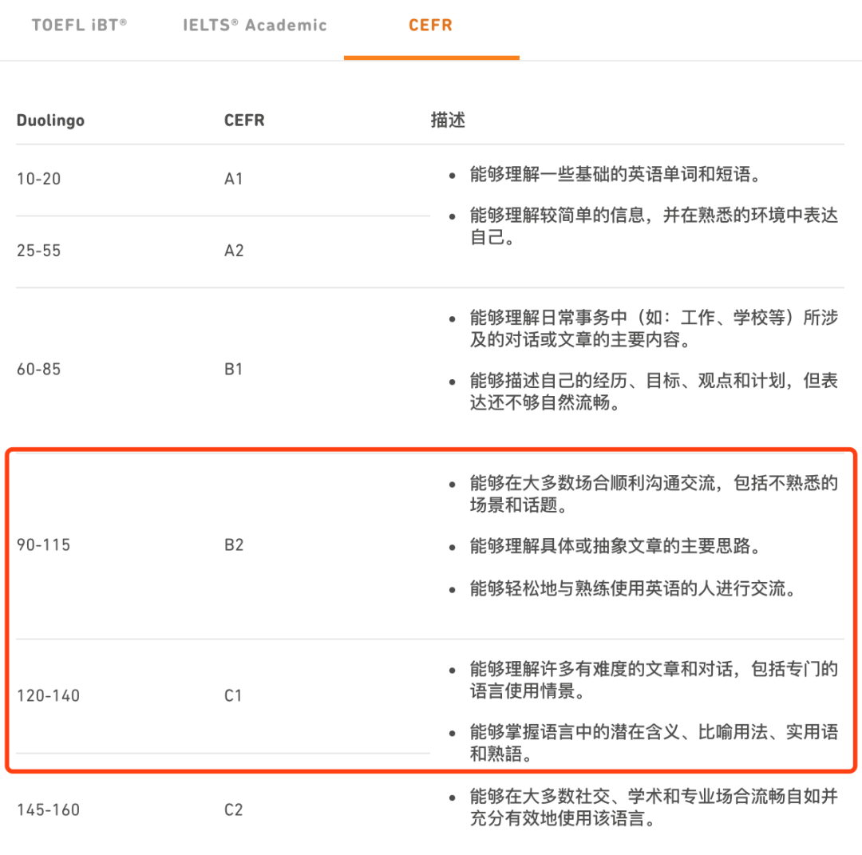Click the Duolingo column header
862x855 pixels.
coord(50,121)
